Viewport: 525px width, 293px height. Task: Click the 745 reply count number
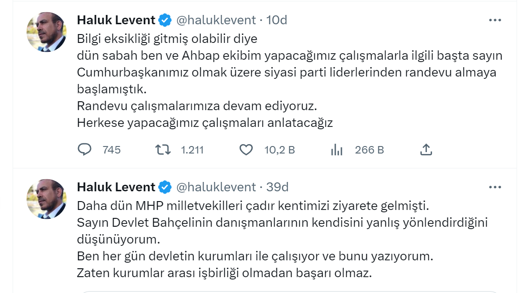click(x=112, y=150)
